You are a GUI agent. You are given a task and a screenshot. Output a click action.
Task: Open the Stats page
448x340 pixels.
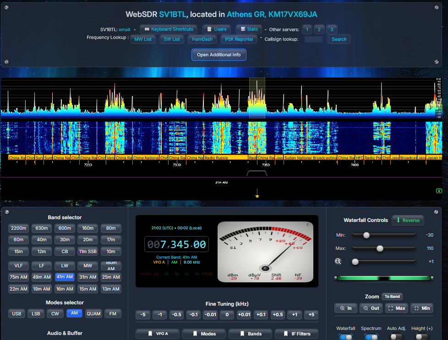click(x=249, y=29)
